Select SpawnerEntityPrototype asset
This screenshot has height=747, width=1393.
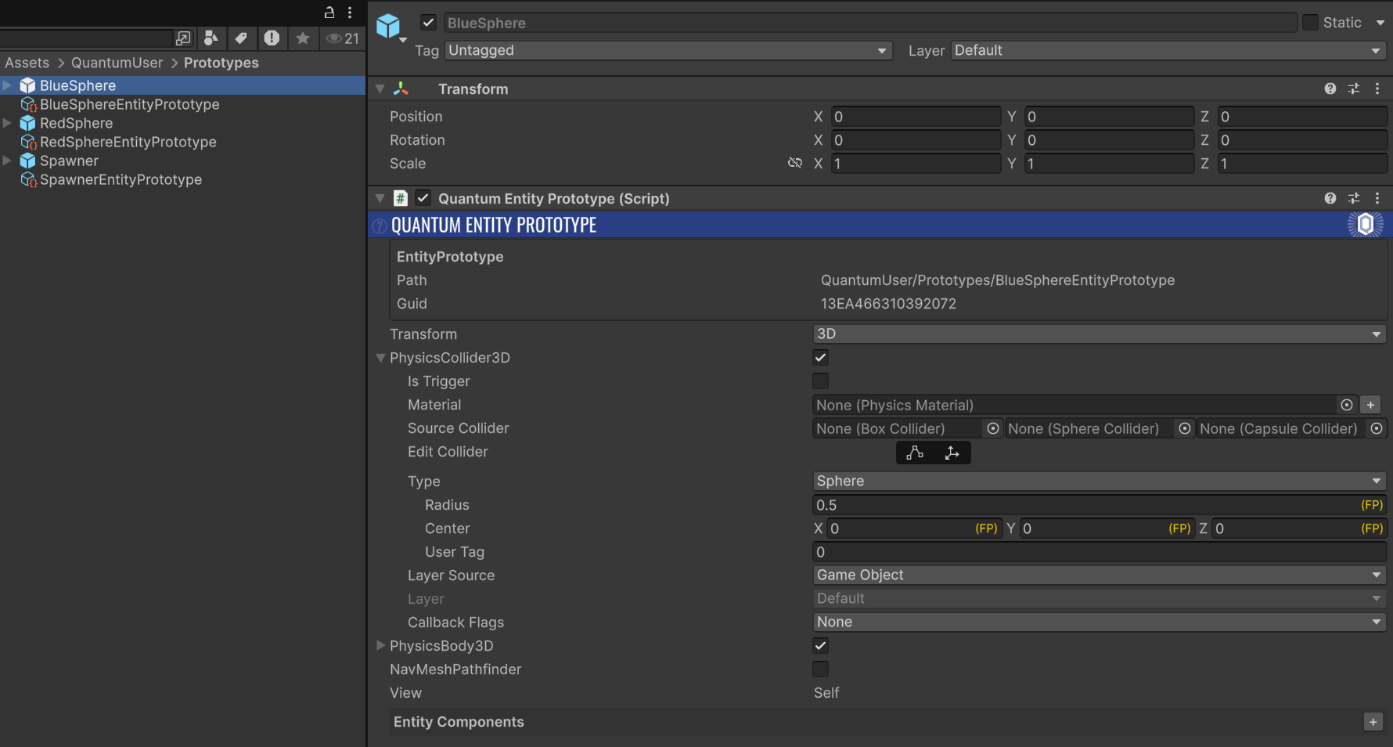tap(121, 179)
